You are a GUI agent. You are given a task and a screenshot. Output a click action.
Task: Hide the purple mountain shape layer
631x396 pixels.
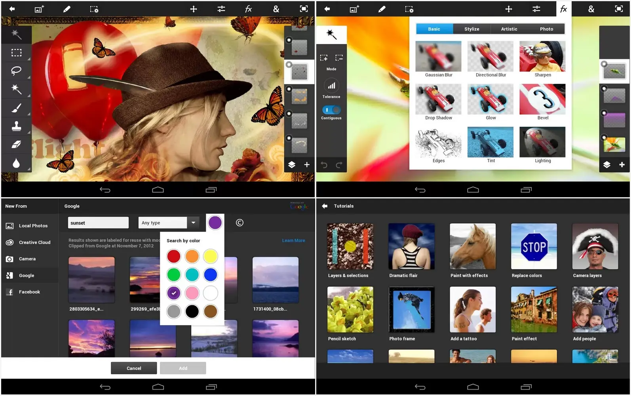coord(604,88)
